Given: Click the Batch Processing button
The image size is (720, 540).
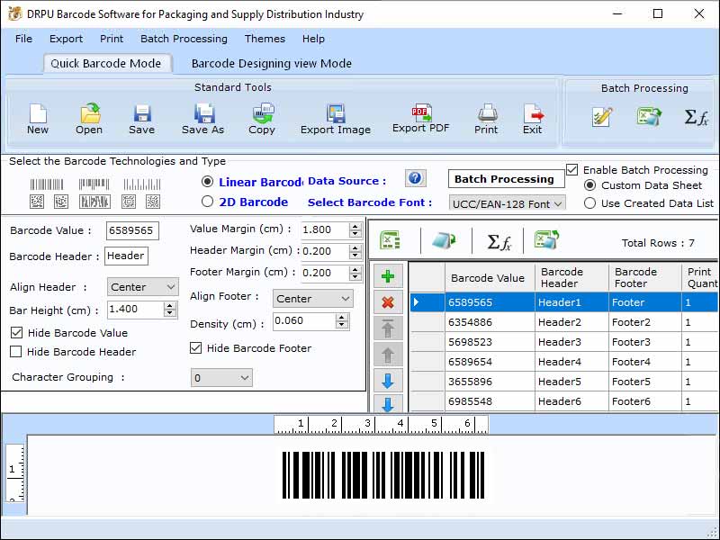Looking at the screenshot, I should click(x=506, y=179).
